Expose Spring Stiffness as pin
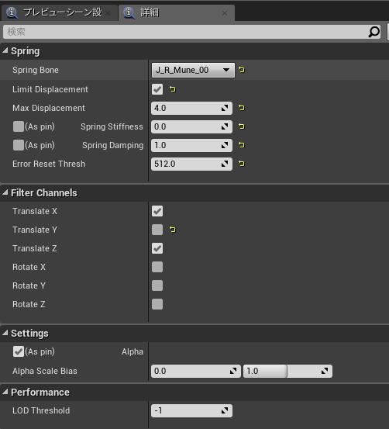 click(19, 126)
